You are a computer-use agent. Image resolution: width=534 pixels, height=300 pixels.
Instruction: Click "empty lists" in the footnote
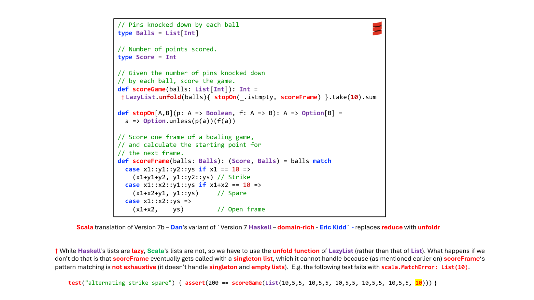click(x=268, y=267)
